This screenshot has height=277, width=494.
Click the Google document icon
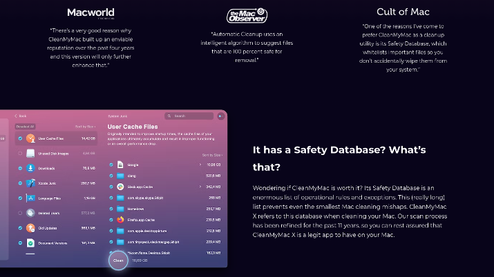(120, 165)
